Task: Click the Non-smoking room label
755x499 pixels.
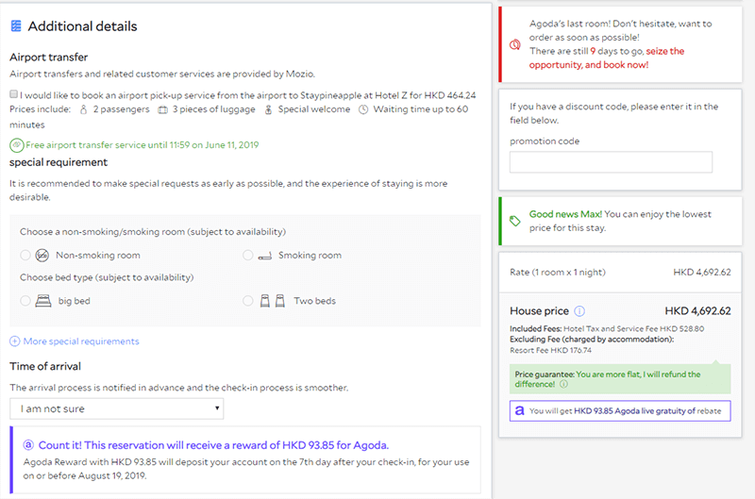Action: 98,255
